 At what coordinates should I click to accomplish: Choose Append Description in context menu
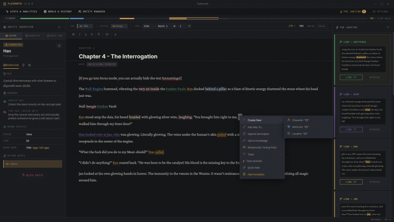(x=262, y=134)
